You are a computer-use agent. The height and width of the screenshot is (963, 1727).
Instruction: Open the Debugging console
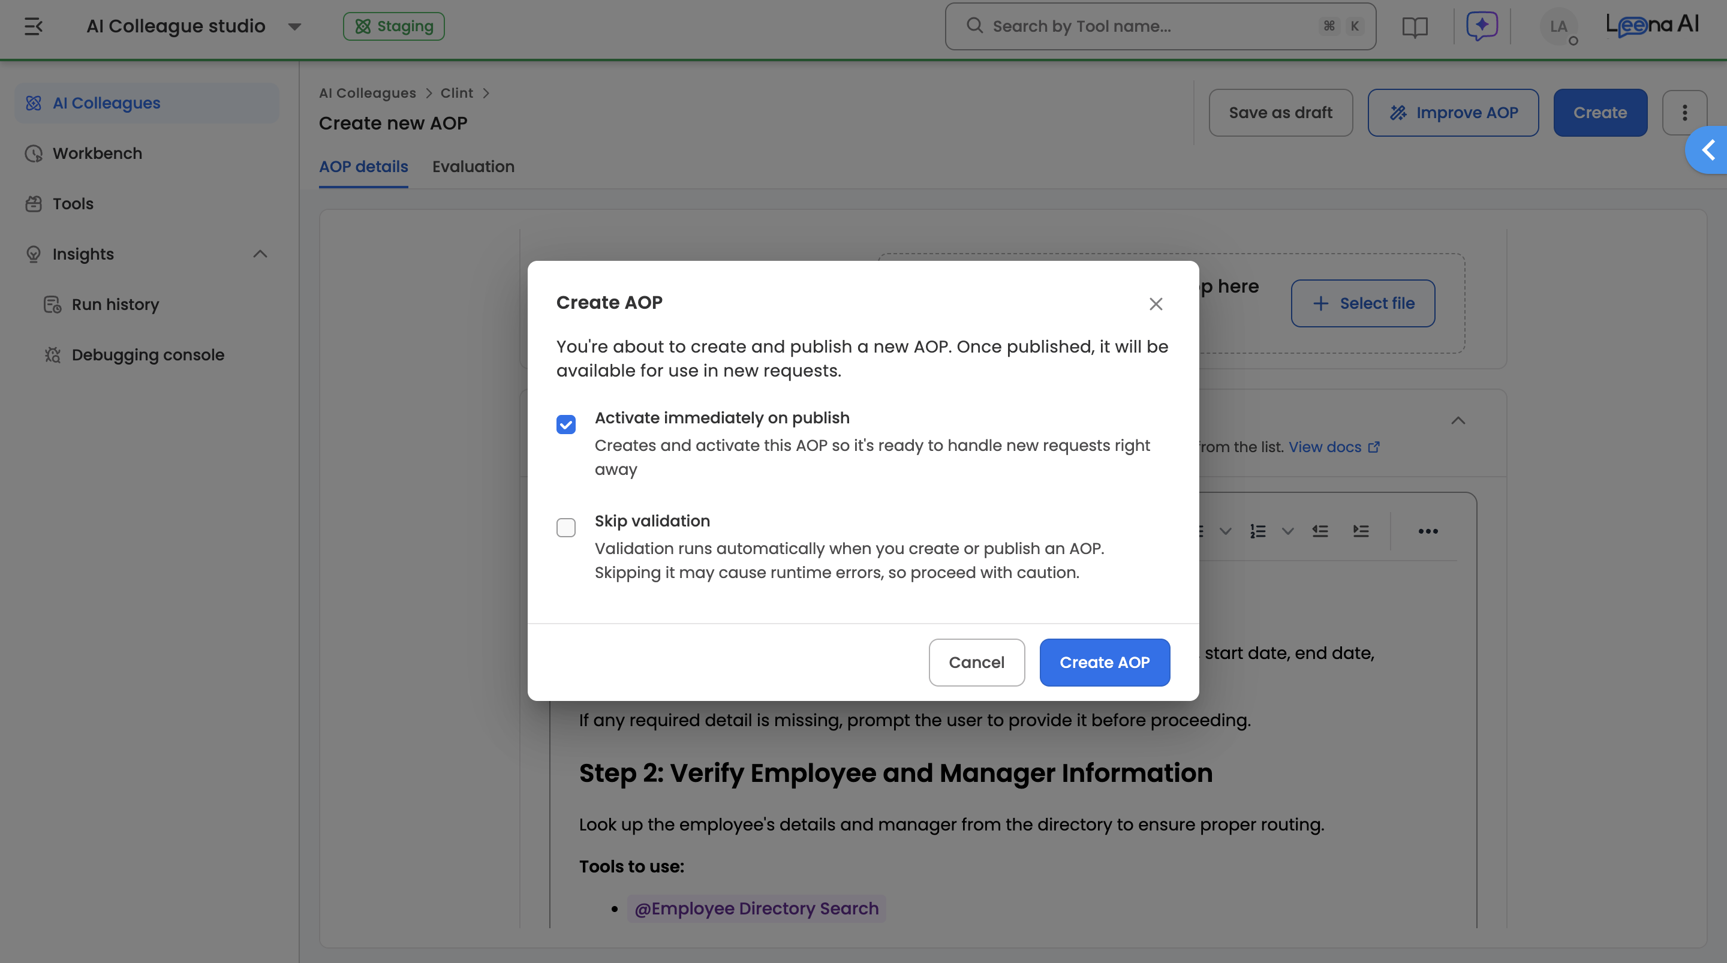coord(148,355)
